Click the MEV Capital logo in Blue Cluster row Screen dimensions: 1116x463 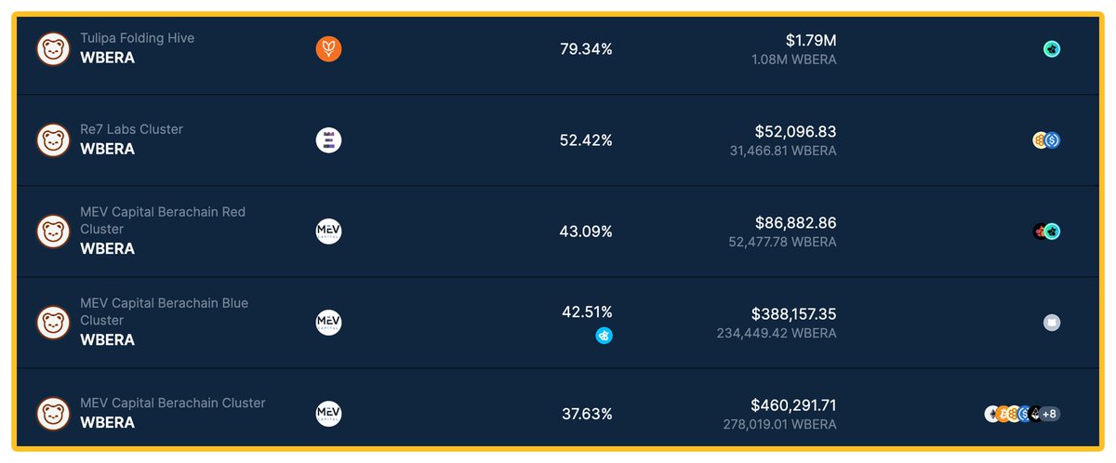(x=328, y=323)
